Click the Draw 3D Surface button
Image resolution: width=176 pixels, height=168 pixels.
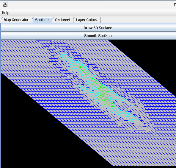pos(89,28)
